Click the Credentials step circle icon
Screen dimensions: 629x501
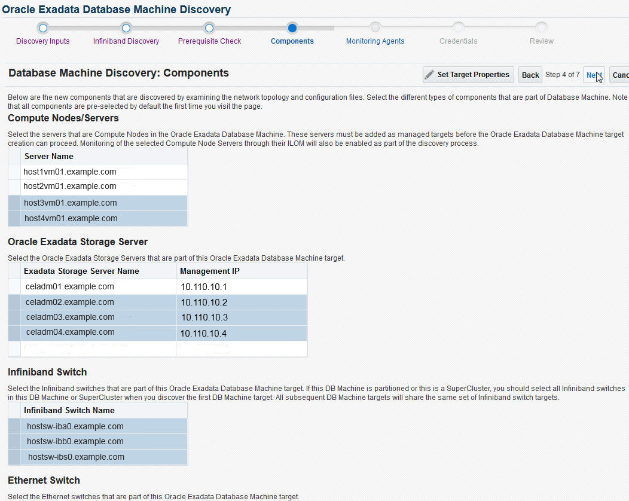(458, 28)
